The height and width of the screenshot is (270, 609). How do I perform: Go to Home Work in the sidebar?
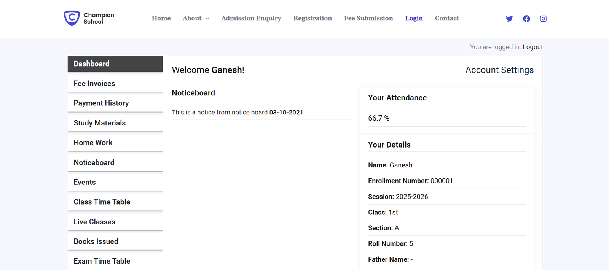pos(115,143)
